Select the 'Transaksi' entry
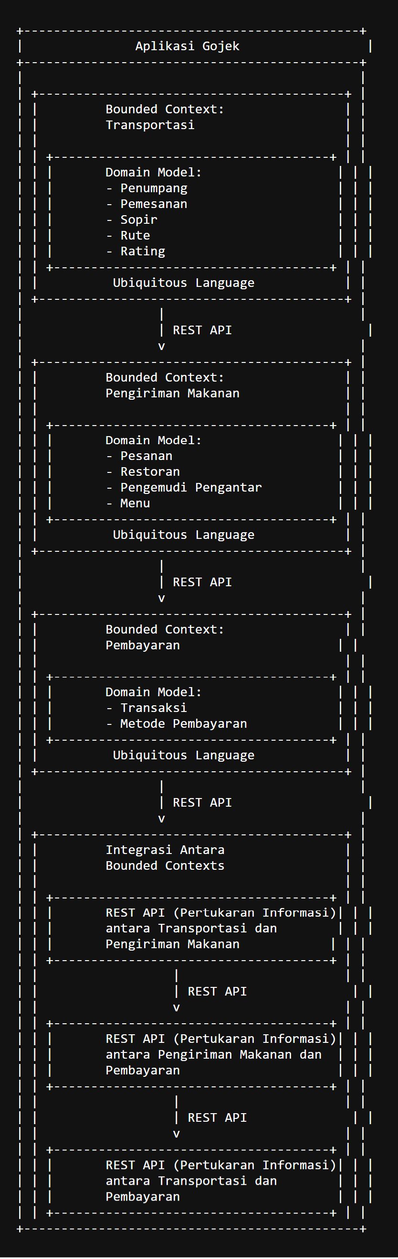Image resolution: width=398 pixels, height=1259 pixels. (154, 708)
